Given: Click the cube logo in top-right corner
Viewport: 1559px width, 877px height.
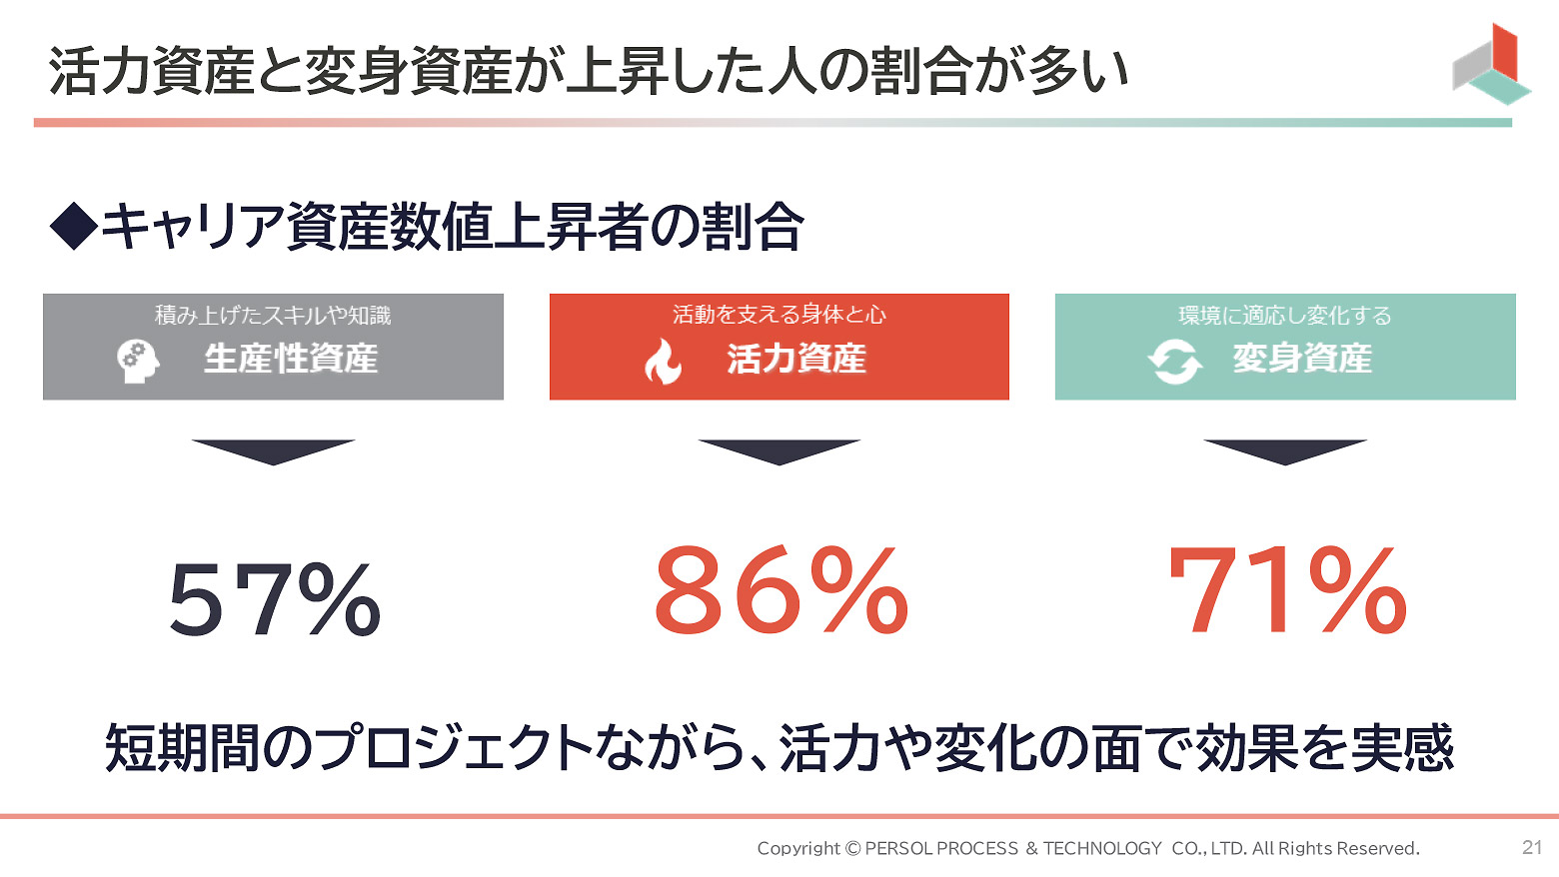Looking at the screenshot, I should pyautogui.click(x=1491, y=65).
